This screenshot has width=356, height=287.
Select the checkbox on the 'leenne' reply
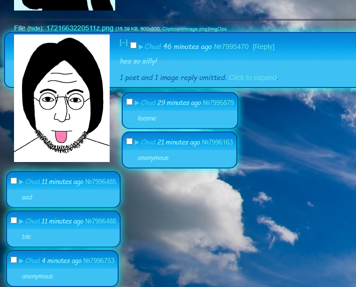click(x=129, y=102)
